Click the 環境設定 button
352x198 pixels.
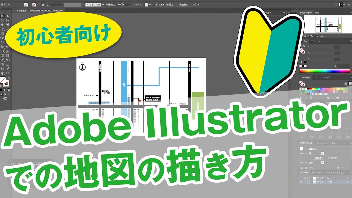tap(183, 5)
